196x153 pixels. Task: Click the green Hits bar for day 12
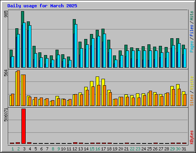74,22
